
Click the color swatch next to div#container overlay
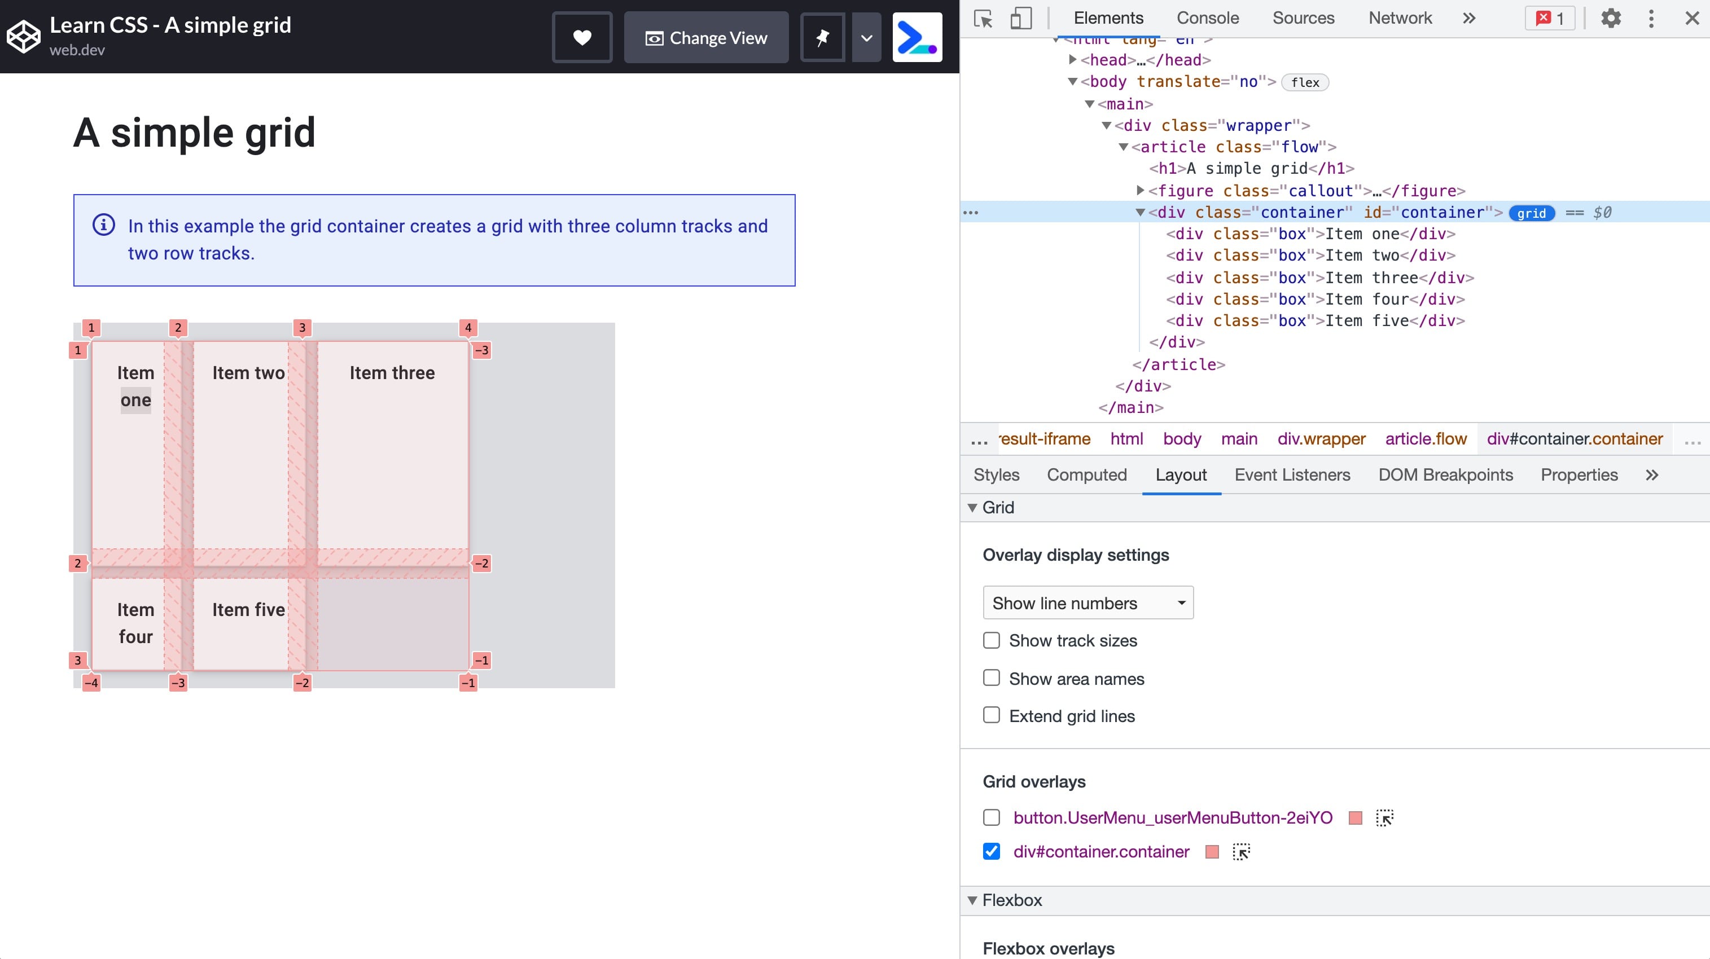(x=1212, y=852)
